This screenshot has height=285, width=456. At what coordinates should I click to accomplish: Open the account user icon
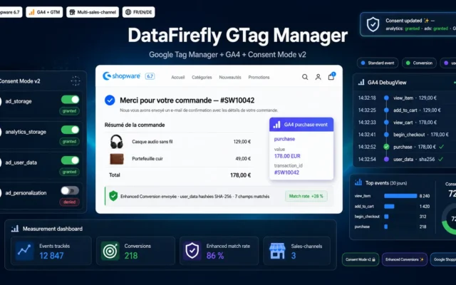pos(318,77)
